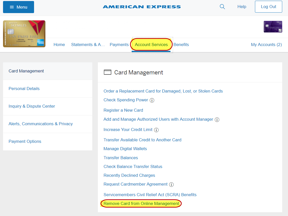Open the Benefits tab

[x=181, y=45]
